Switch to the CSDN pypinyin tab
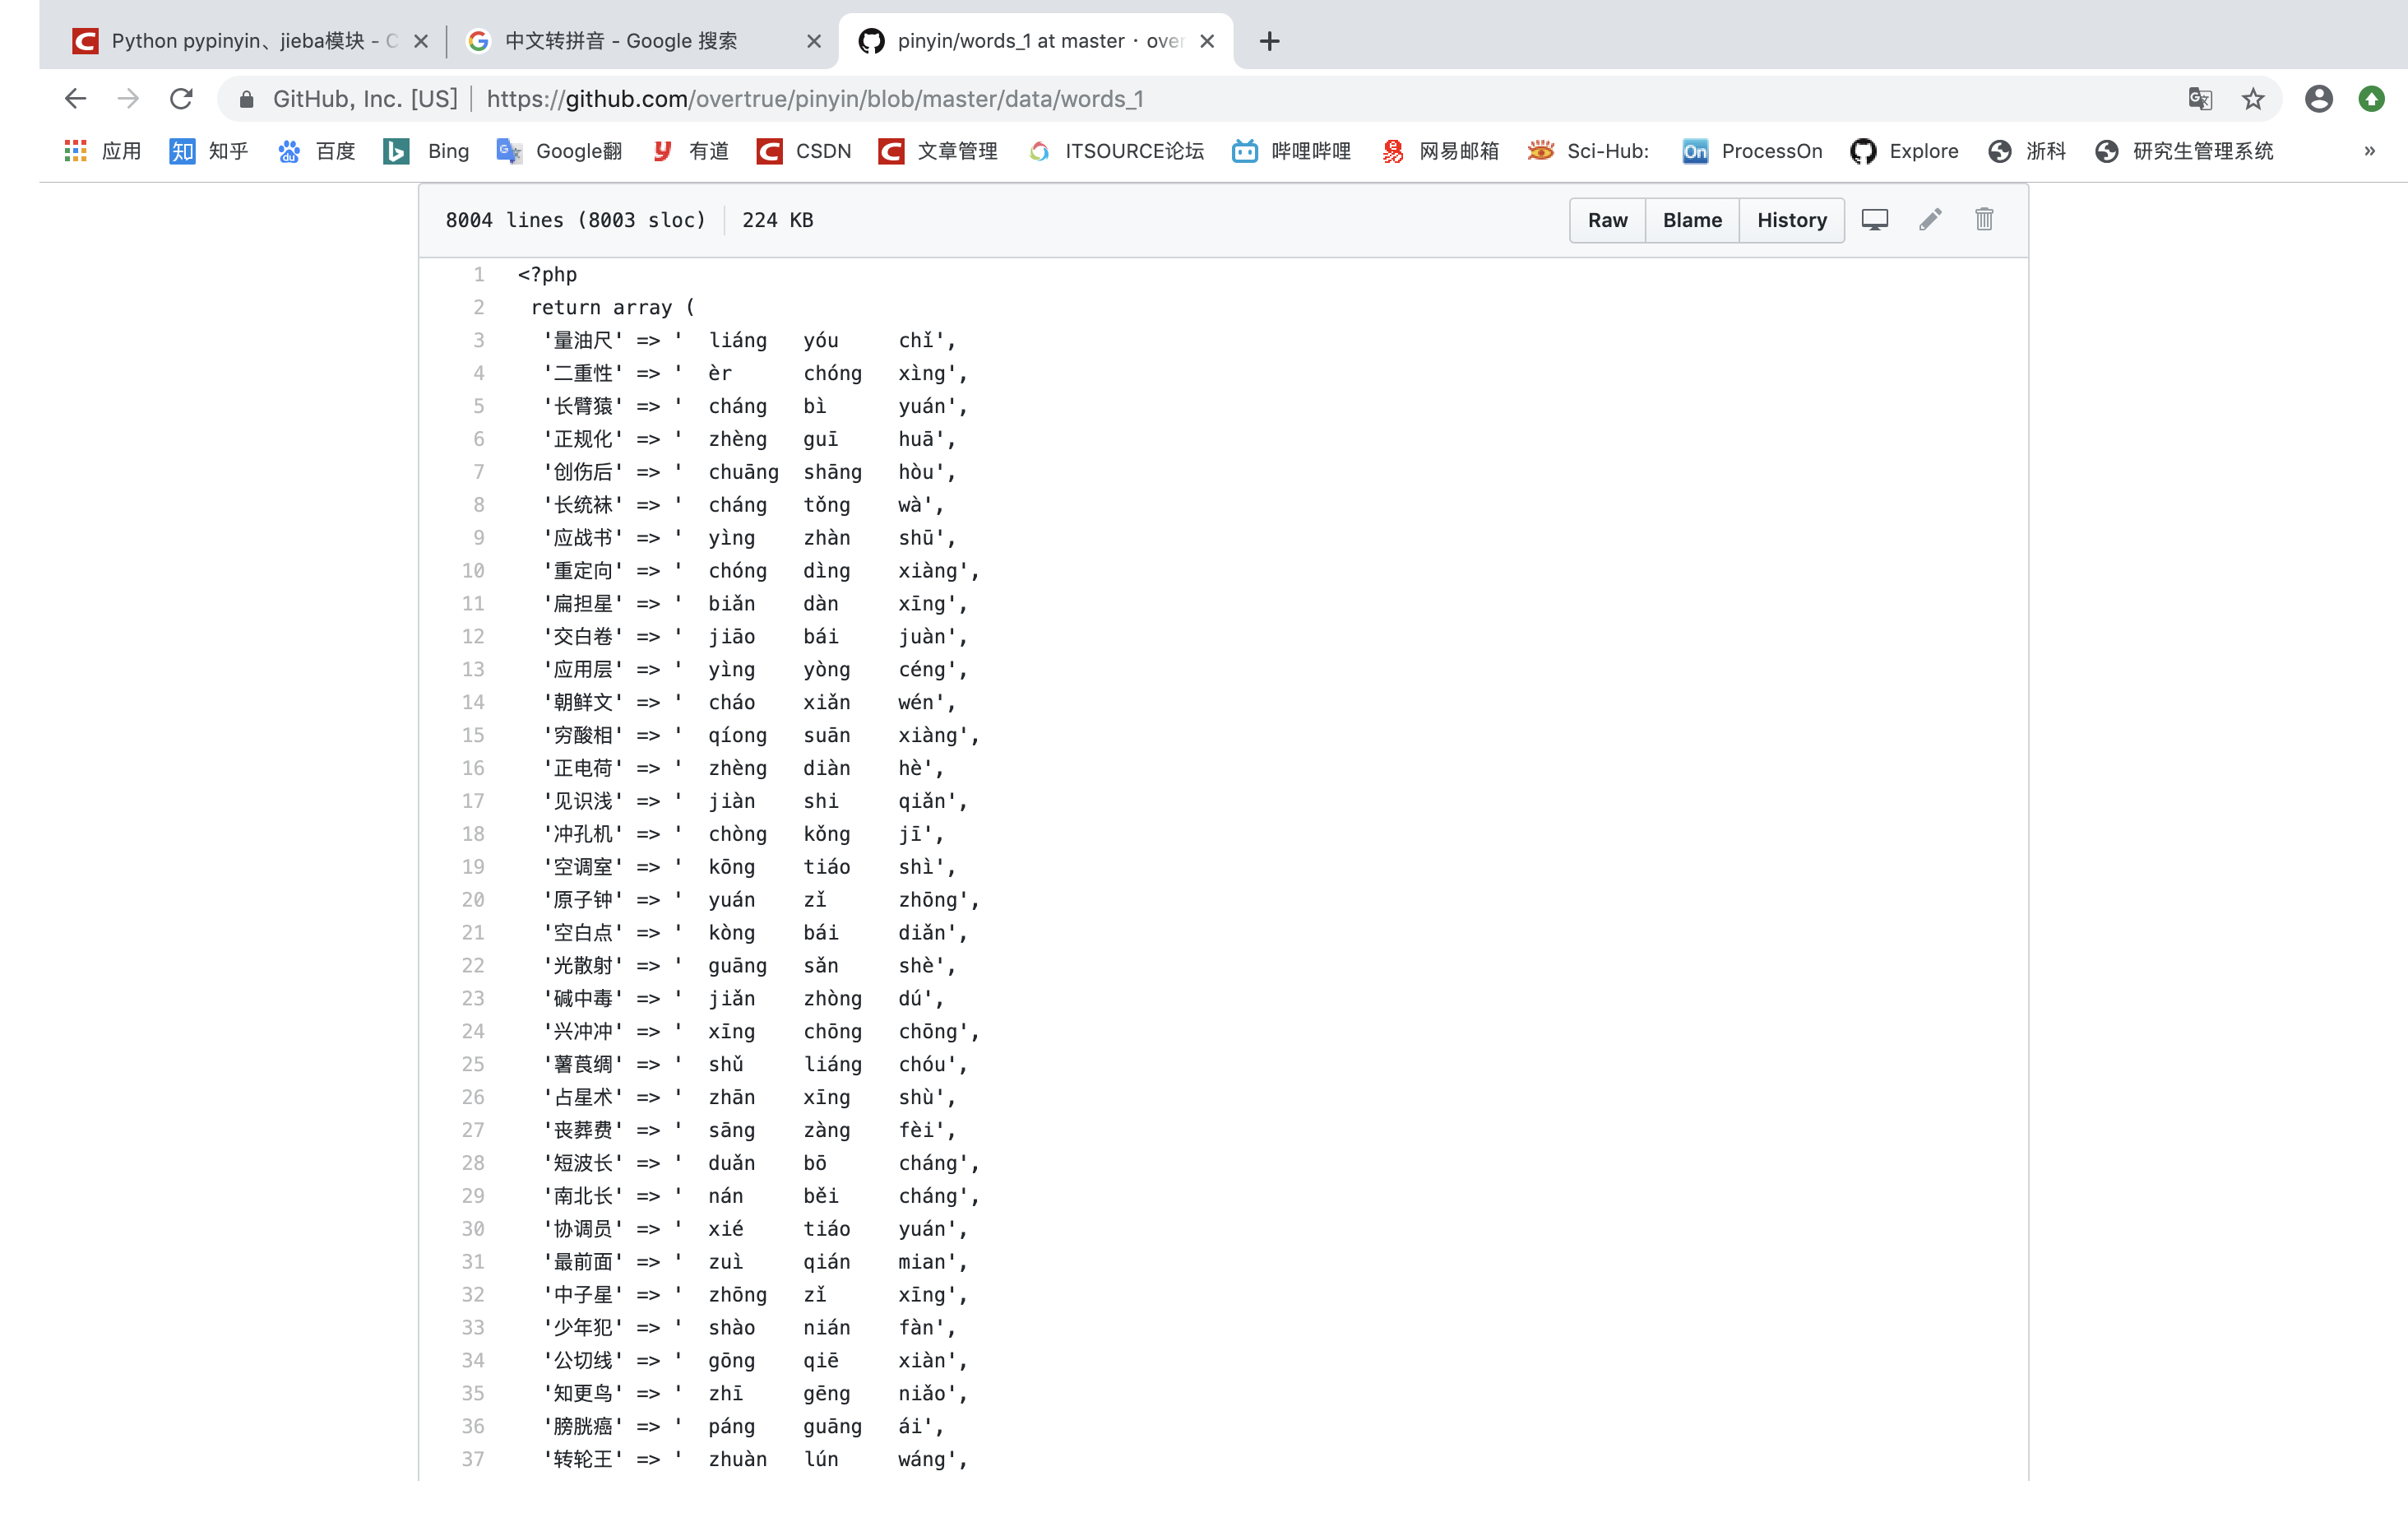 coord(240,41)
